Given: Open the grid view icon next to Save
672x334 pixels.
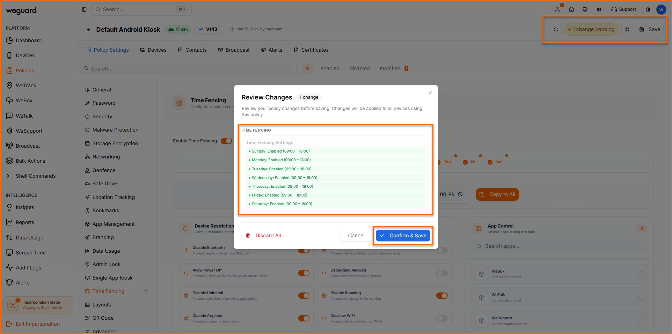Looking at the screenshot, I should (x=627, y=30).
